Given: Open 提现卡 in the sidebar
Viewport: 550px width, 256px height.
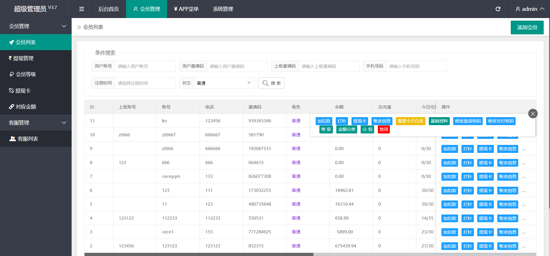Looking at the screenshot, I should [x=36, y=91].
